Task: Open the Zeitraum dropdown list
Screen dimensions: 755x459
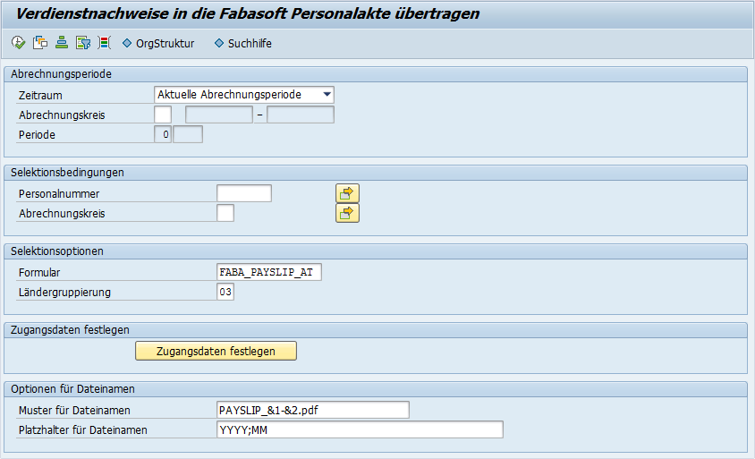Action: click(x=327, y=94)
